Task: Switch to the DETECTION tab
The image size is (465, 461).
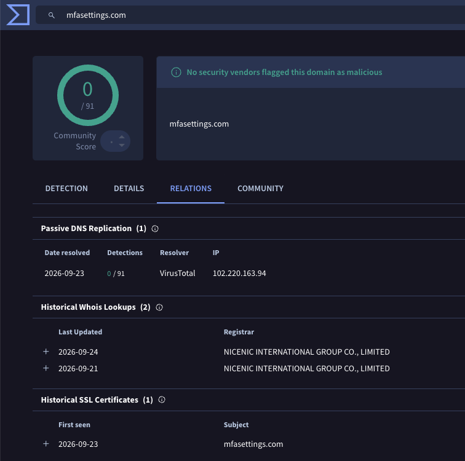Action: coord(66,189)
